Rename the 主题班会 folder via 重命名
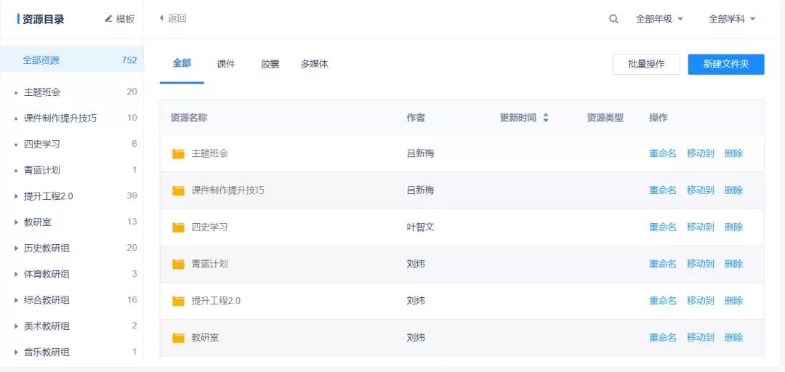The width and height of the screenshot is (785, 372). 662,153
